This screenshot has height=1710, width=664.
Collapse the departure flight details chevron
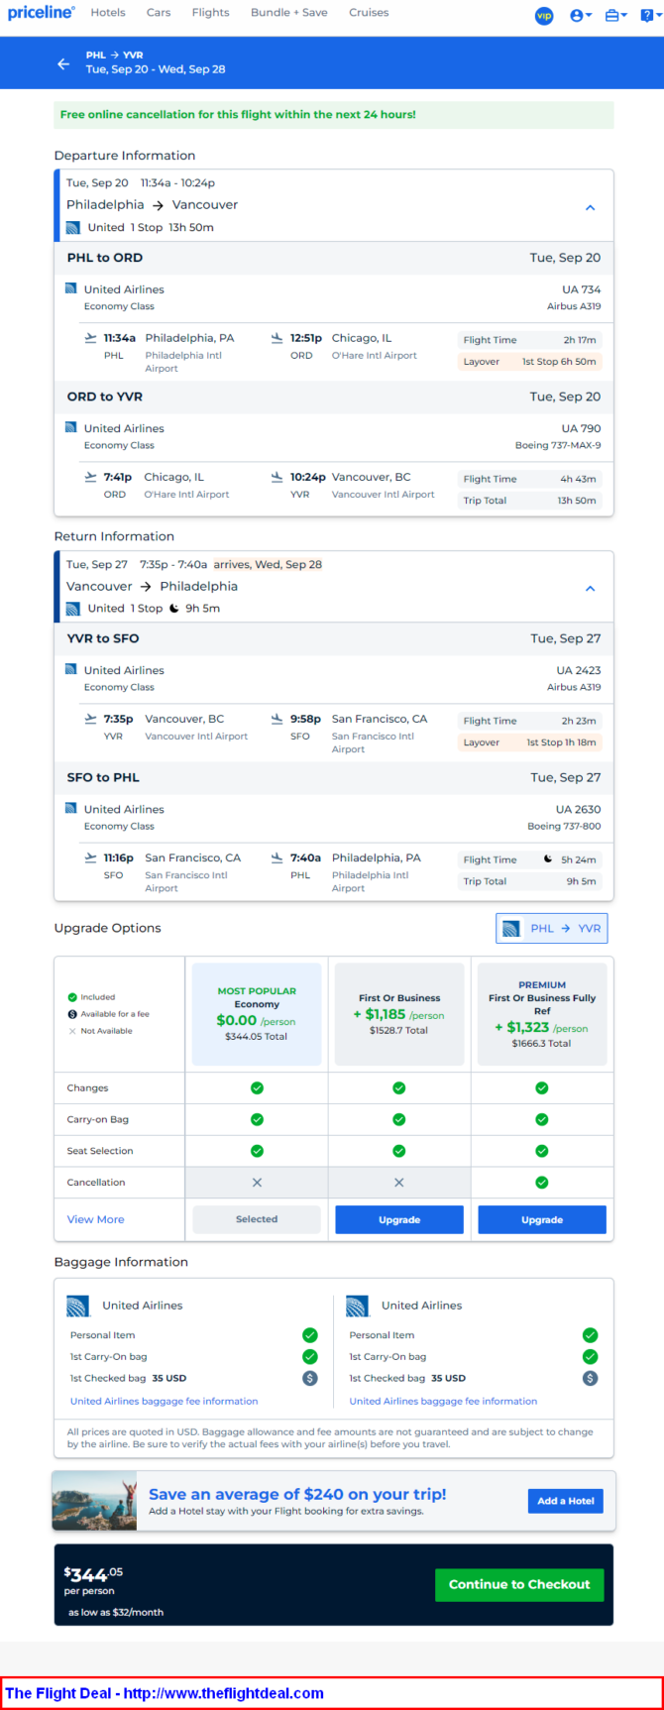click(590, 208)
